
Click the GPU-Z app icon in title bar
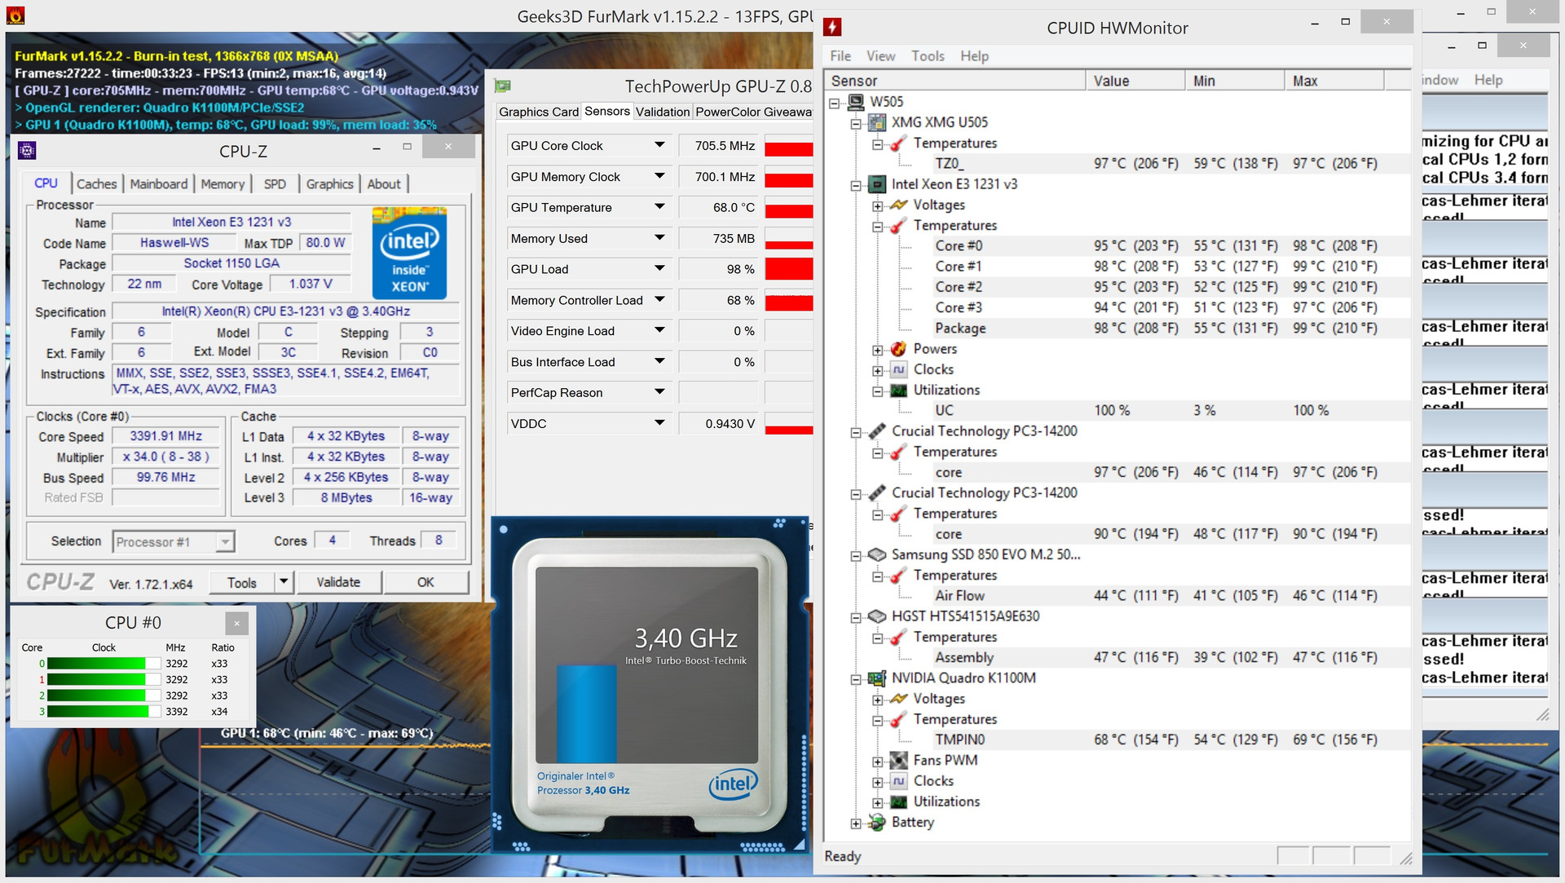[x=502, y=86]
